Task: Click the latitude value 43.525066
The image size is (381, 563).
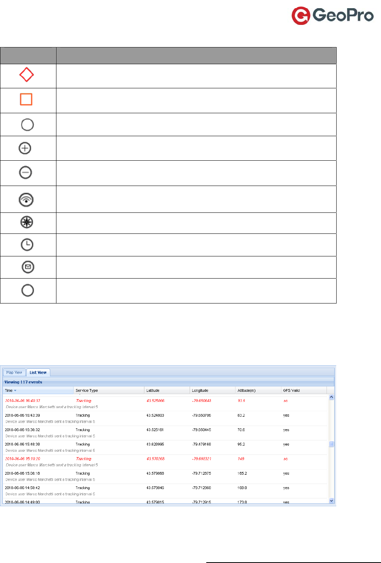Action: 155,401
